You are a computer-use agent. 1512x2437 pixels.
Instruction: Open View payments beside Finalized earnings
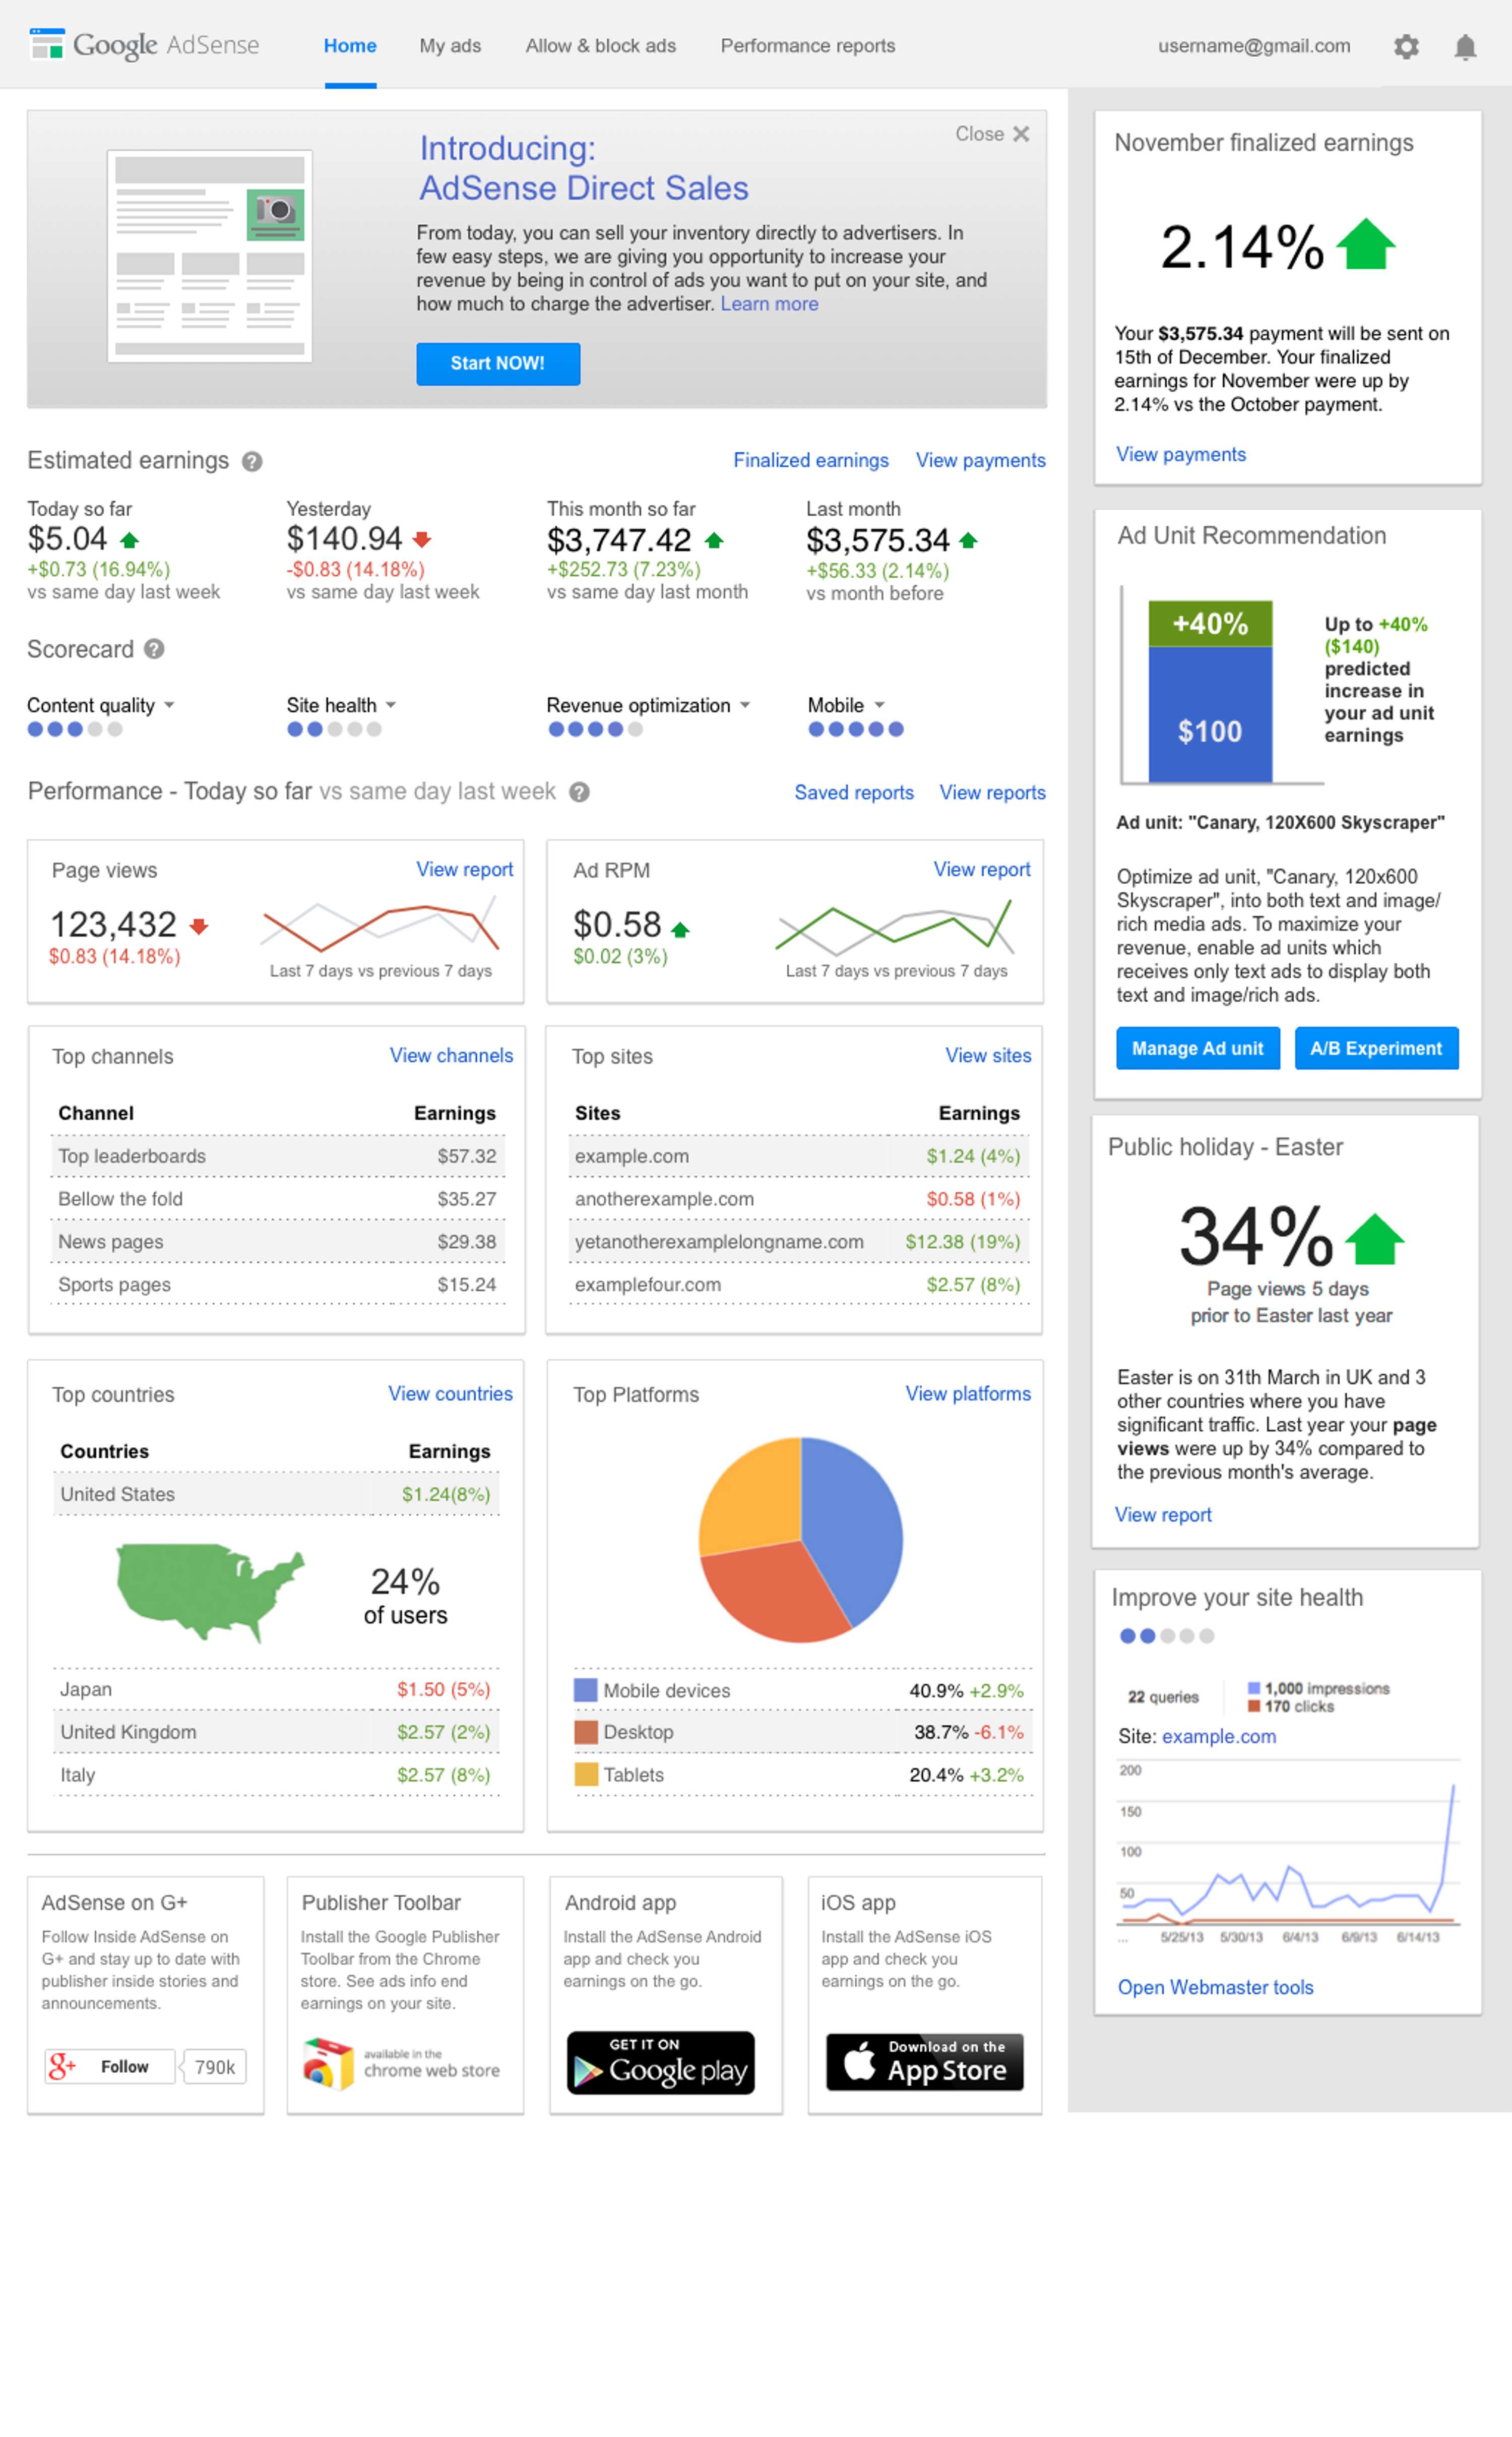[x=981, y=460]
